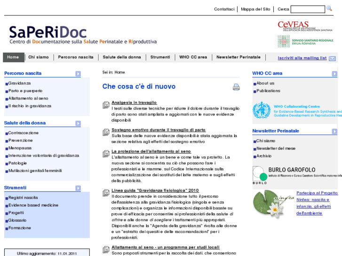Open the Analgesia in travaglio article
This screenshot has width=342, height=256.
134,102
